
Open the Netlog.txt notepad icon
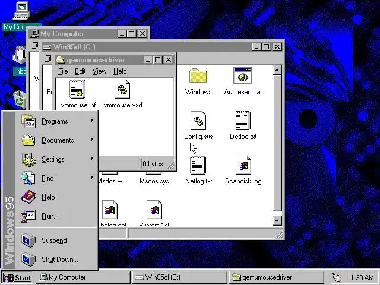coord(198,165)
